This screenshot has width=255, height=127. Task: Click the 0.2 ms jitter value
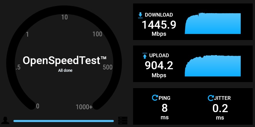[x=220, y=108]
